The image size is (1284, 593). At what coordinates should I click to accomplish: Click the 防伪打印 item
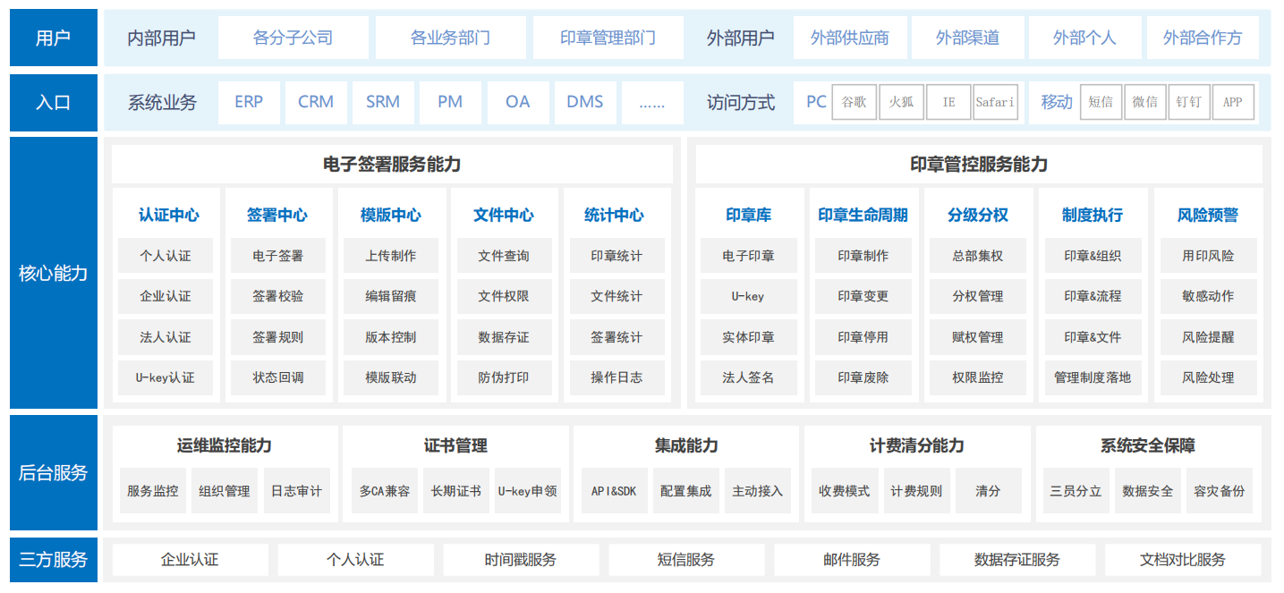[x=504, y=377]
